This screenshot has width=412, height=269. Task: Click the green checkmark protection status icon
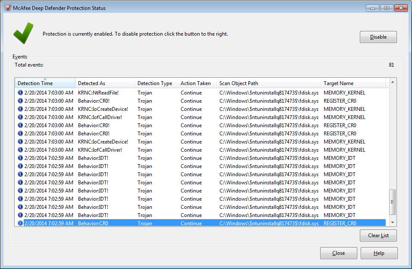22,33
